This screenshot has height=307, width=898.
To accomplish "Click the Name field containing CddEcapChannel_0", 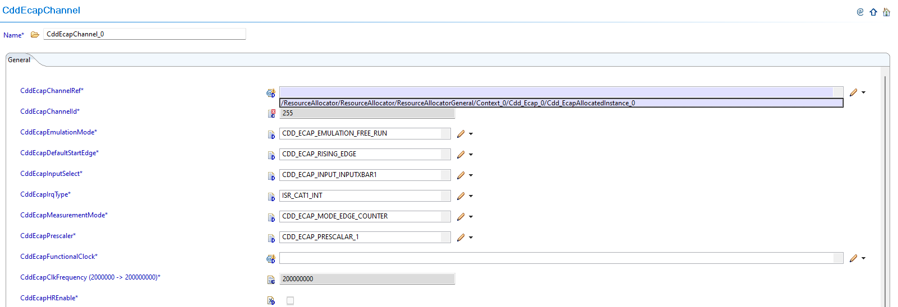I will 144,34.
